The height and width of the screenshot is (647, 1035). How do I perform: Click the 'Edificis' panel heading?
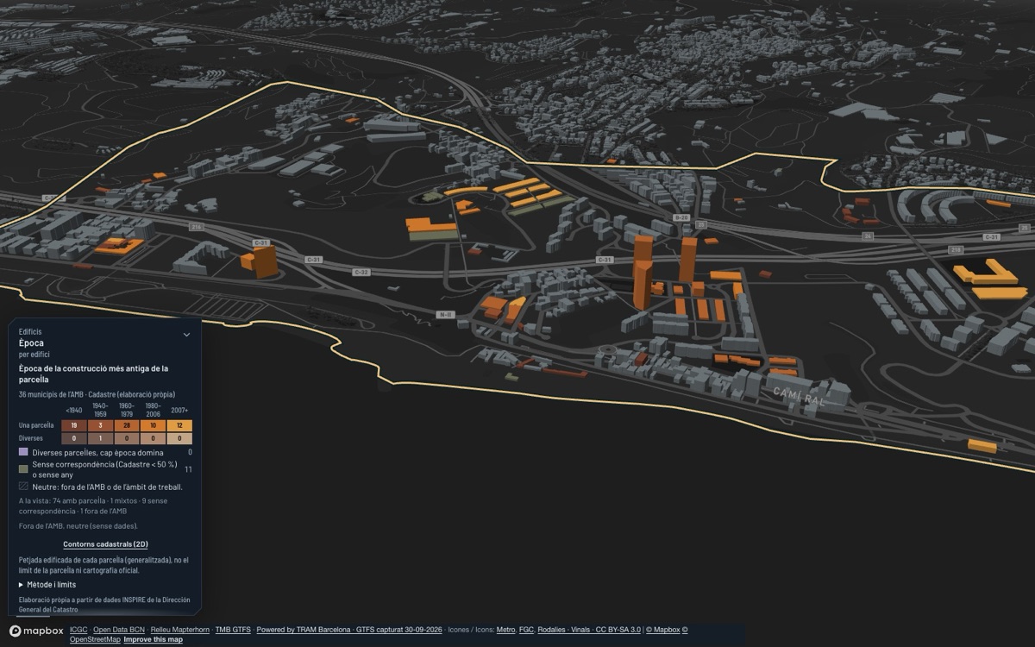click(30, 331)
